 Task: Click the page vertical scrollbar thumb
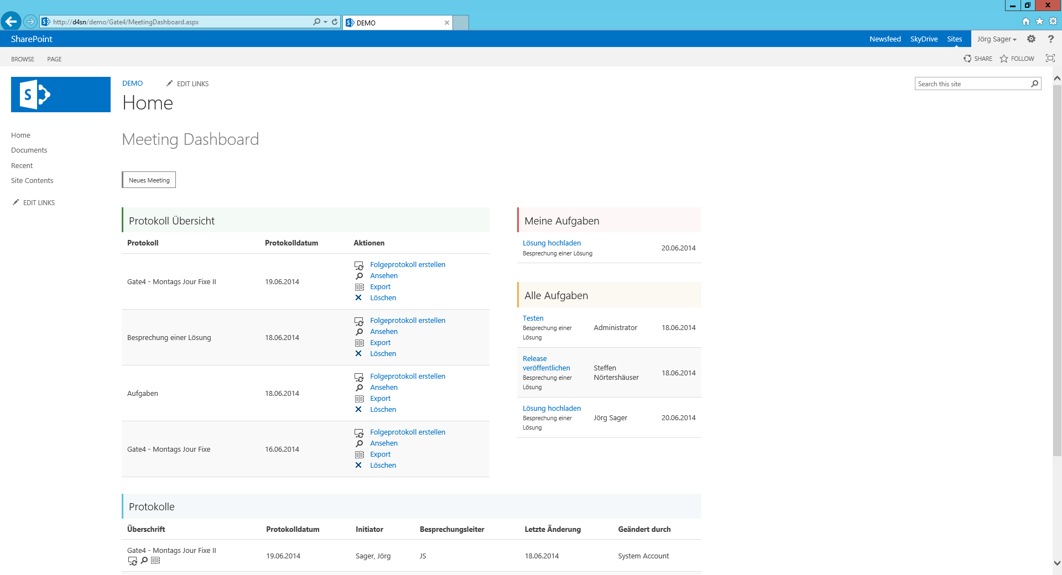click(x=1057, y=271)
